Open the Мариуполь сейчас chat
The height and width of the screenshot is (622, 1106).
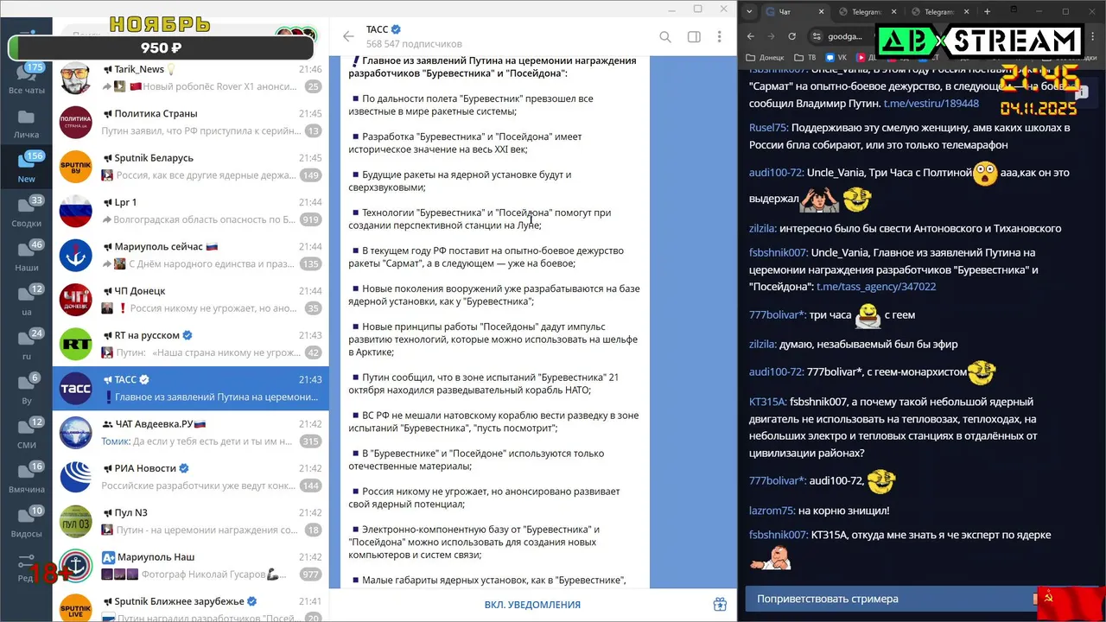pos(191,255)
